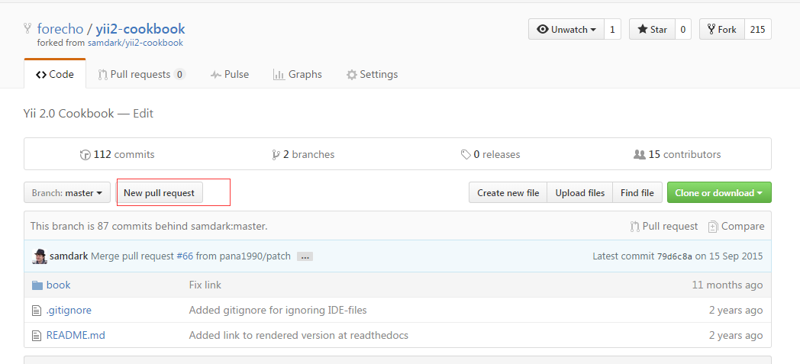Screen dimensions: 800x364
Task: View the 215 forks count
Action: pyautogui.click(x=758, y=30)
